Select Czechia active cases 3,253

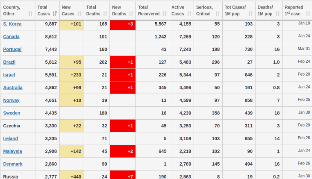coord(185,126)
